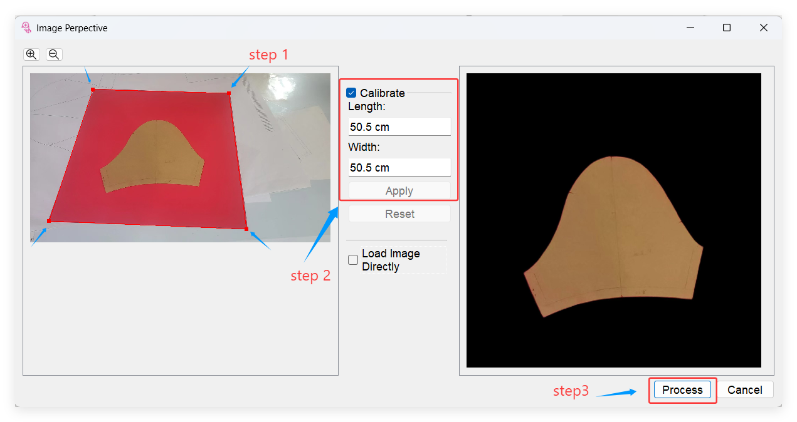797x422 pixels.
Task: Cancel the Image Perspective dialog
Action: (x=744, y=389)
